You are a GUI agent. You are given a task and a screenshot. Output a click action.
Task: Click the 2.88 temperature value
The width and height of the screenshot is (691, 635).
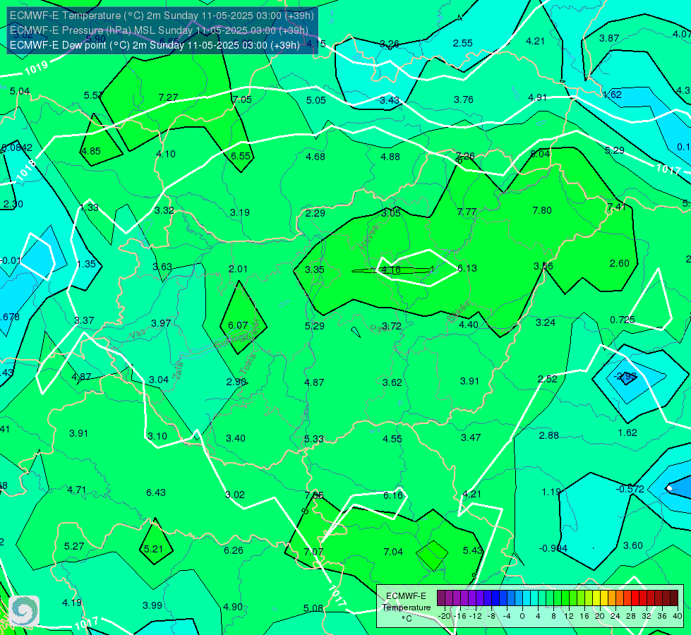(548, 436)
